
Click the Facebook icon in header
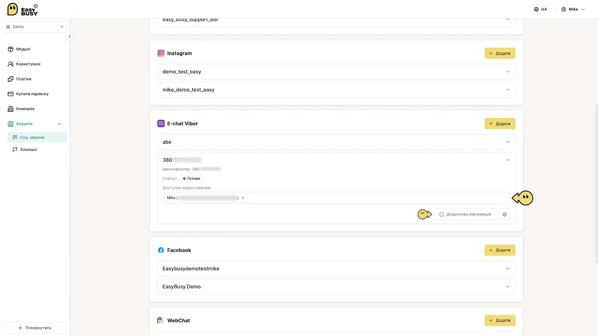tap(161, 250)
